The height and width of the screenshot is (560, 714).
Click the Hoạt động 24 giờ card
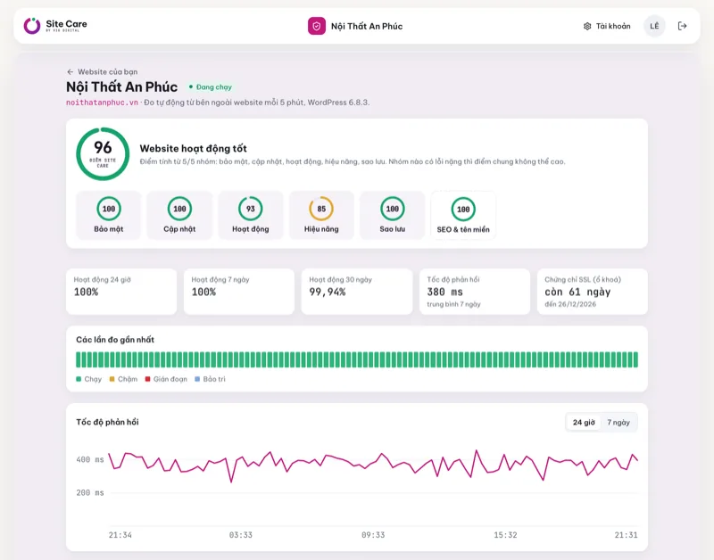click(121, 292)
